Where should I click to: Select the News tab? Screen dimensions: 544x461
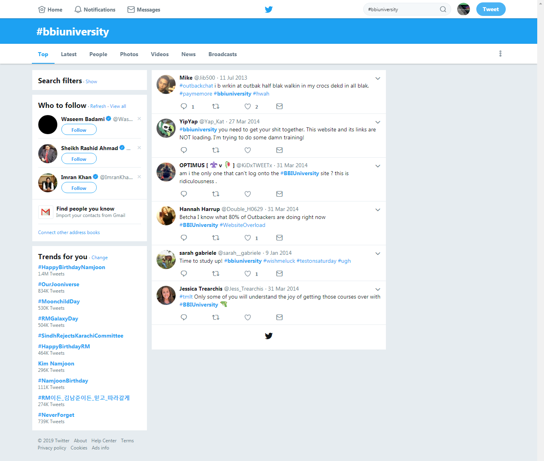tap(188, 54)
